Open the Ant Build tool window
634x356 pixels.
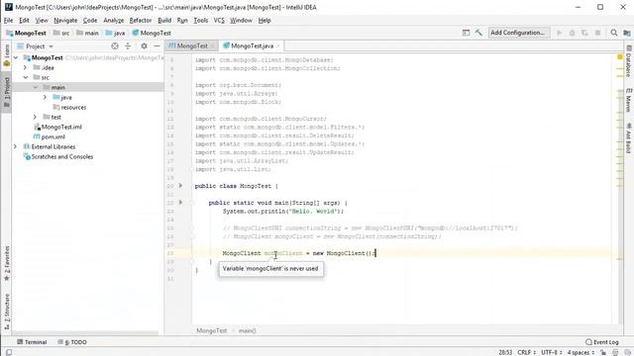tap(629, 138)
